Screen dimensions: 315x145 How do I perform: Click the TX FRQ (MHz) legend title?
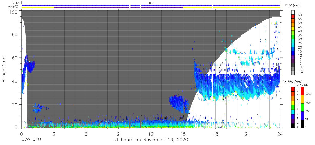[x=293, y=82]
